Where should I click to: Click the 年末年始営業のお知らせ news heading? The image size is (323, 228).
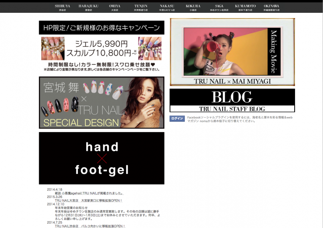tap(71, 208)
